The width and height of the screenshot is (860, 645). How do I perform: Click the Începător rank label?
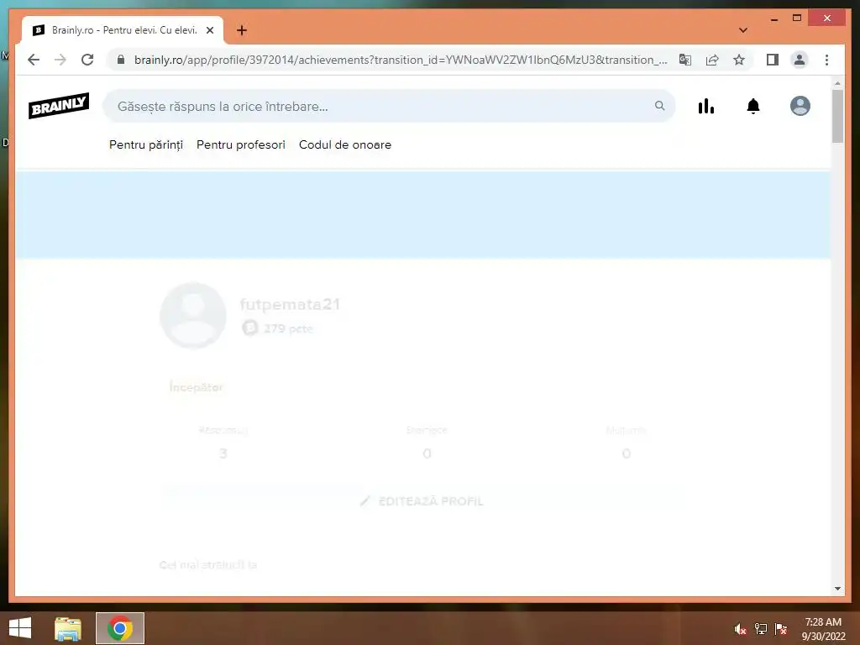pyautogui.click(x=196, y=387)
